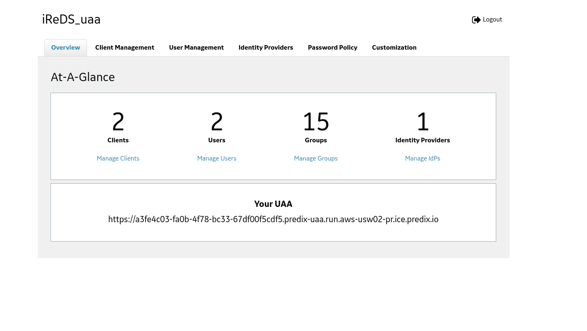Switch to the Customization tab

394,48
